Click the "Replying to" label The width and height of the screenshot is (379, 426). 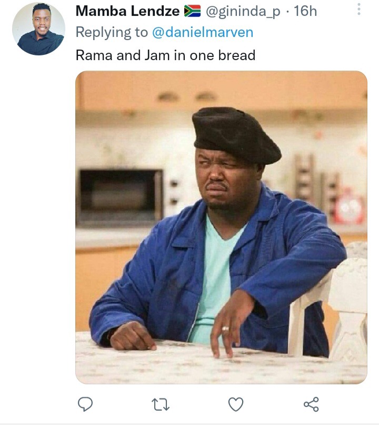click(x=112, y=32)
